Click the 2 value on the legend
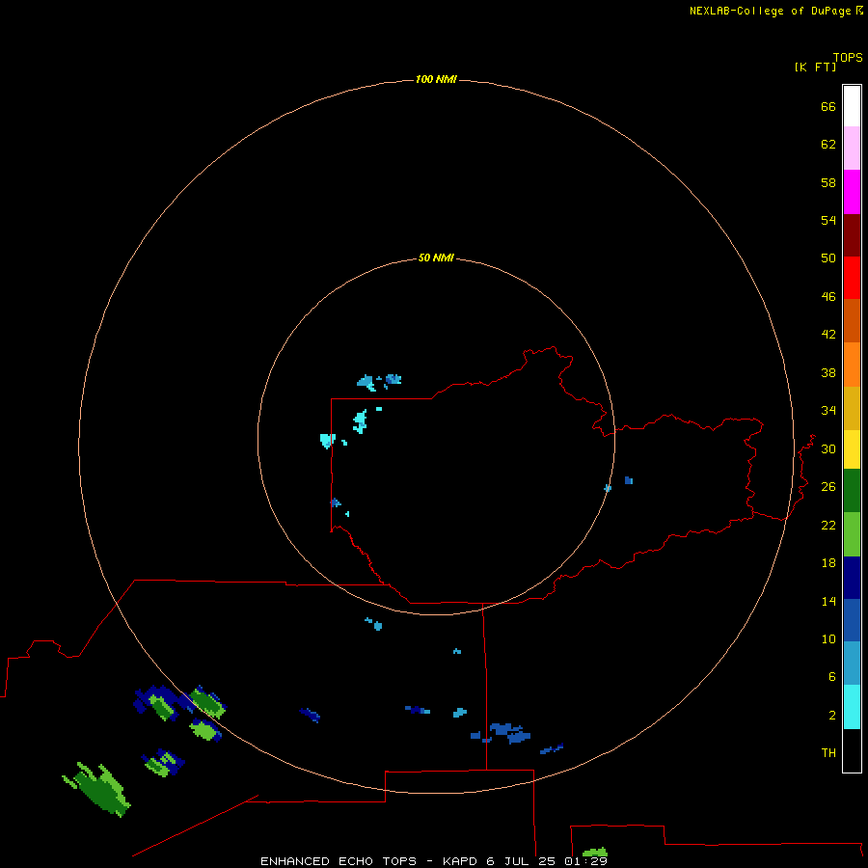868x868 pixels. [x=832, y=716]
